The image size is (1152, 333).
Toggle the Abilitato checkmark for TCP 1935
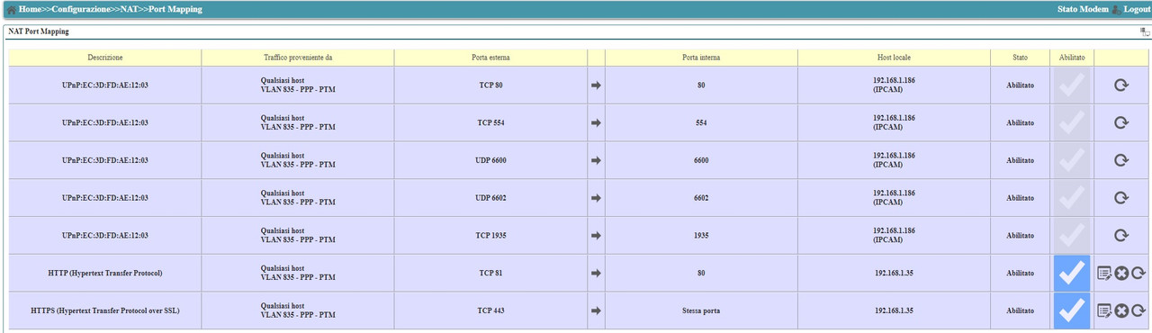click(1071, 236)
